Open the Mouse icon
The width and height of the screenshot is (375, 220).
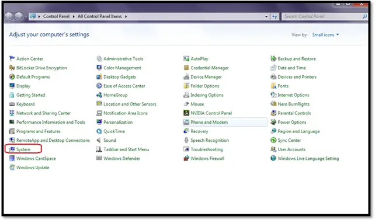tap(186, 104)
